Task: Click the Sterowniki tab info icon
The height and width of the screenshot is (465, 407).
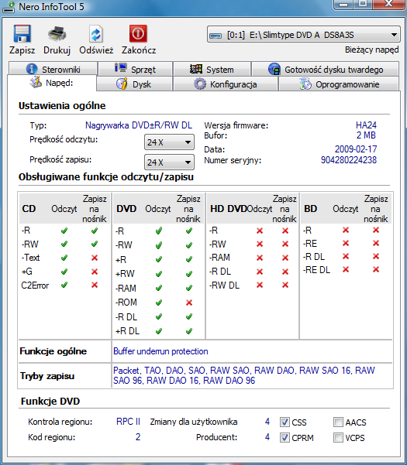Action: (32, 69)
